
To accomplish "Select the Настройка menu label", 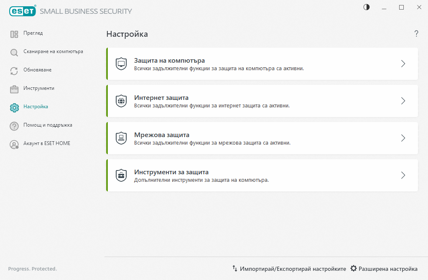I will (36, 107).
